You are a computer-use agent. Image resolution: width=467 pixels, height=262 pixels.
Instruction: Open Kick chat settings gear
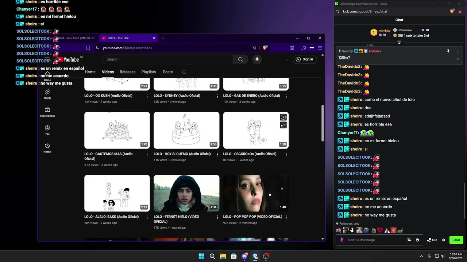pyautogui.click(x=444, y=240)
